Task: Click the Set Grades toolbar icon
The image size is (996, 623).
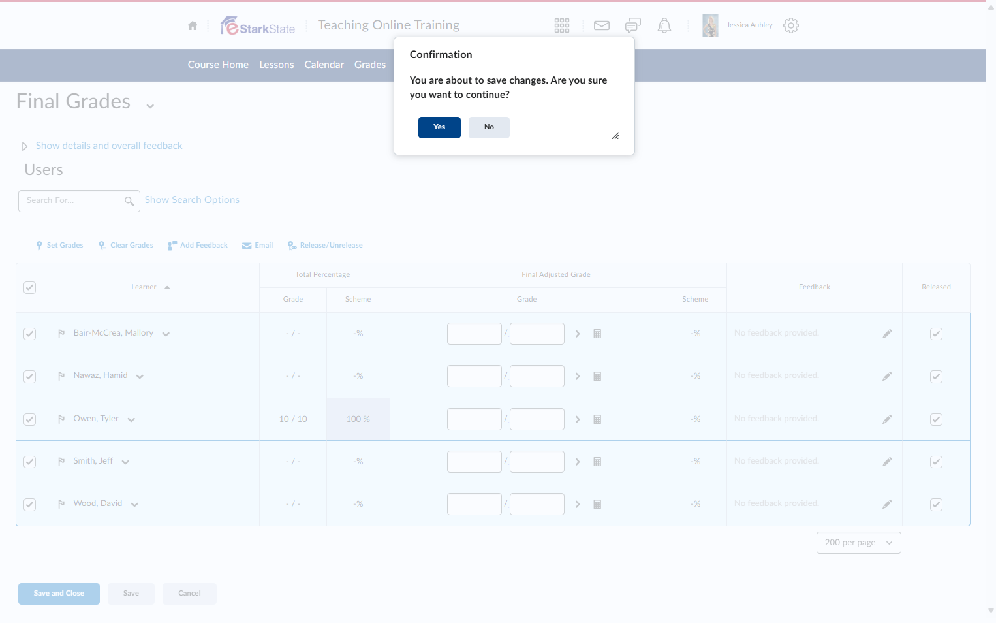Action: 39,246
